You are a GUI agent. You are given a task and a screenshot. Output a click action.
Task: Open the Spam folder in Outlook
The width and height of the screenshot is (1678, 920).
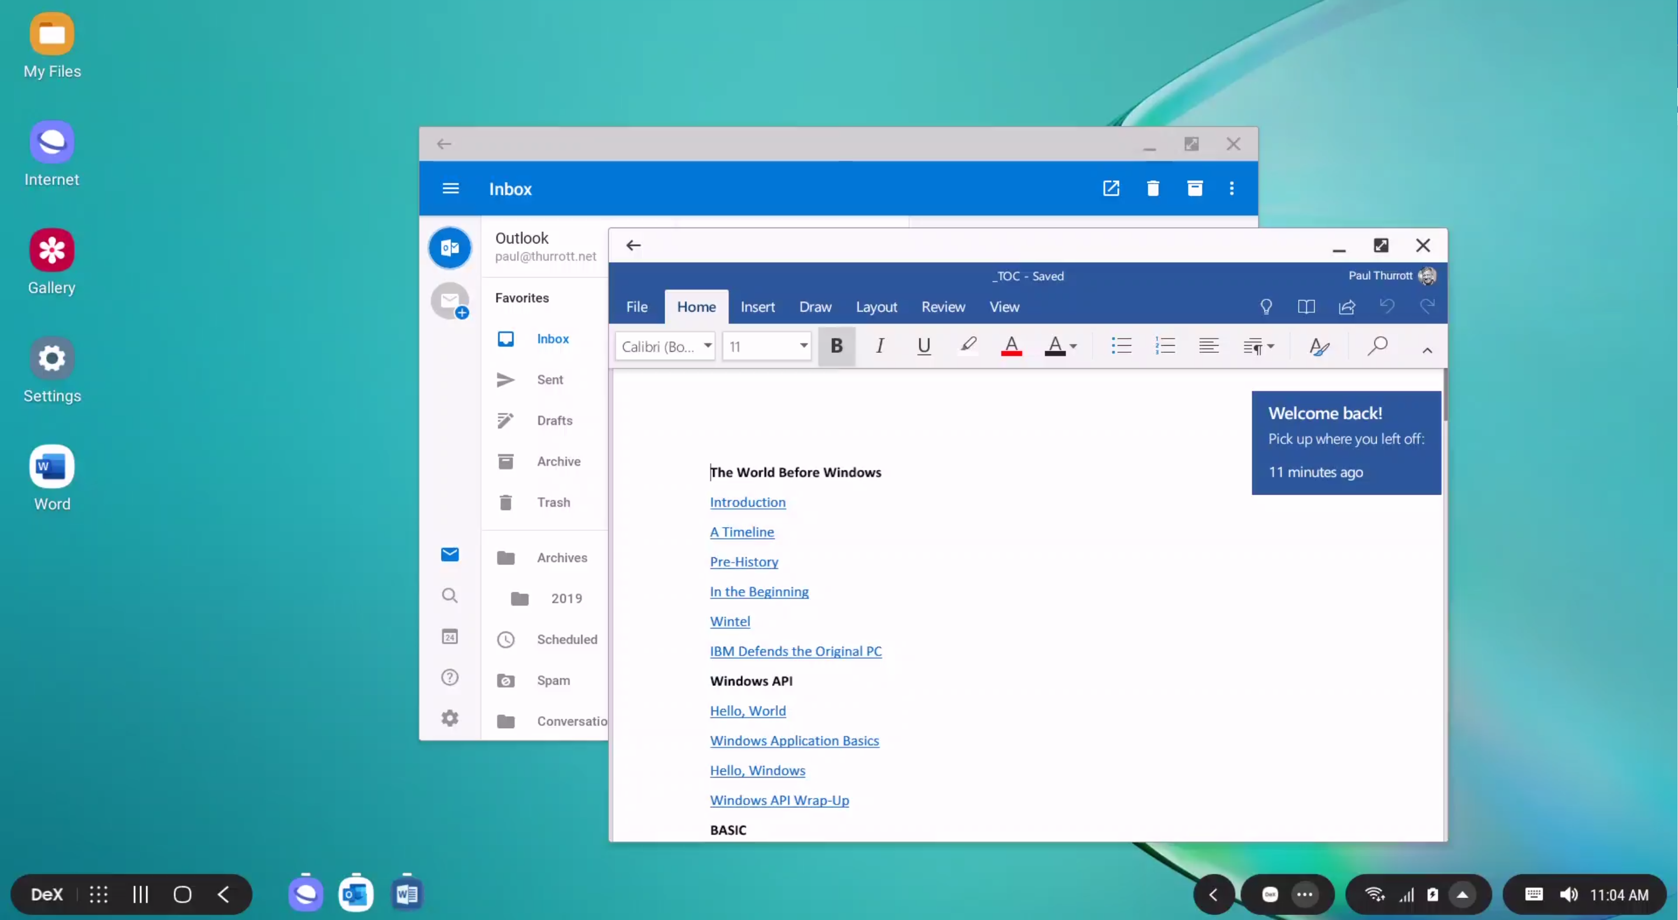coord(544,680)
